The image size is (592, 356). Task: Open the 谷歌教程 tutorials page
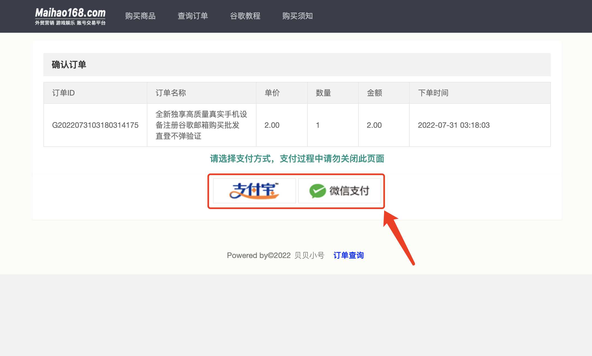245,16
